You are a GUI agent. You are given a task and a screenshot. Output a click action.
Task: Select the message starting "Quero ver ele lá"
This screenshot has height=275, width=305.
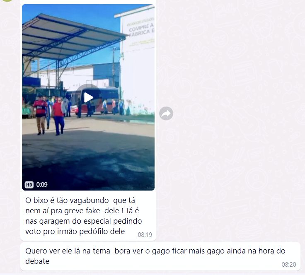[155, 256]
